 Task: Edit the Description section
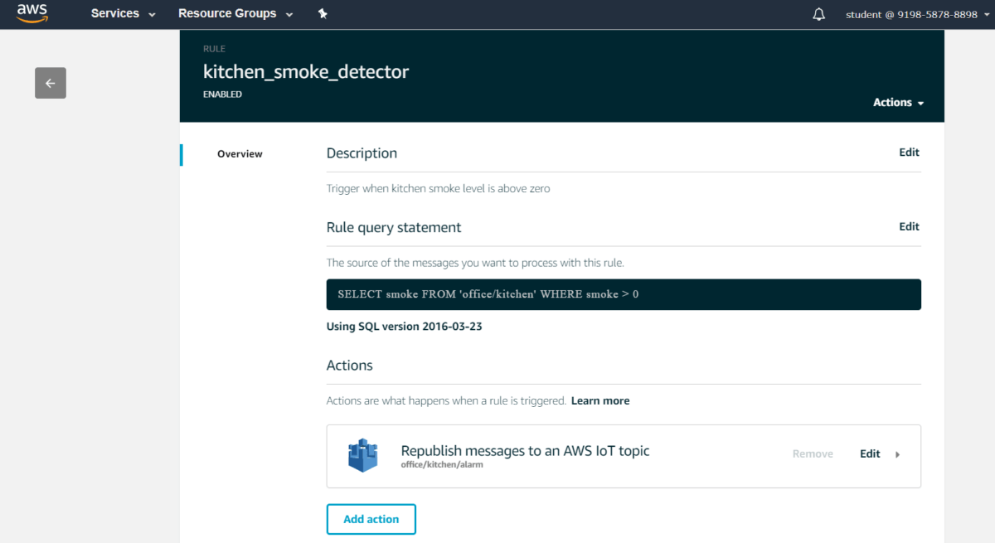pyautogui.click(x=909, y=153)
